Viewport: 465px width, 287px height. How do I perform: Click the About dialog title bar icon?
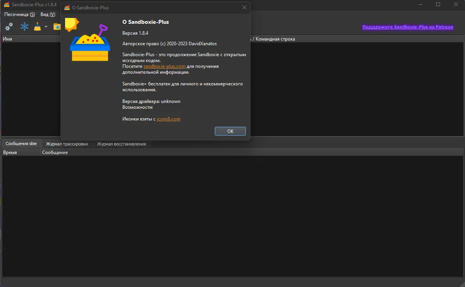coord(67,8)
